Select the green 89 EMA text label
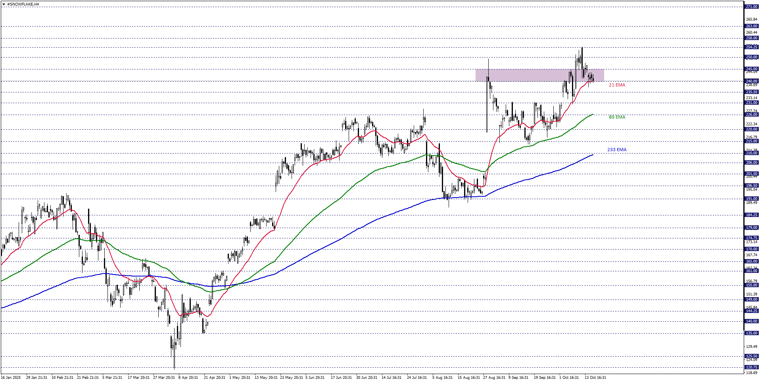Image resolution: width=760 pixels, height=382 pixels. click(x=617, y=117)
